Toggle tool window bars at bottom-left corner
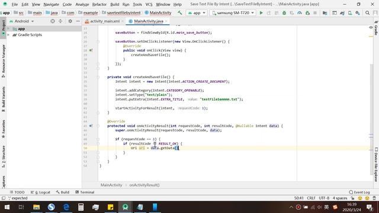The image size is (379, 213). click(x=4, y=198)
